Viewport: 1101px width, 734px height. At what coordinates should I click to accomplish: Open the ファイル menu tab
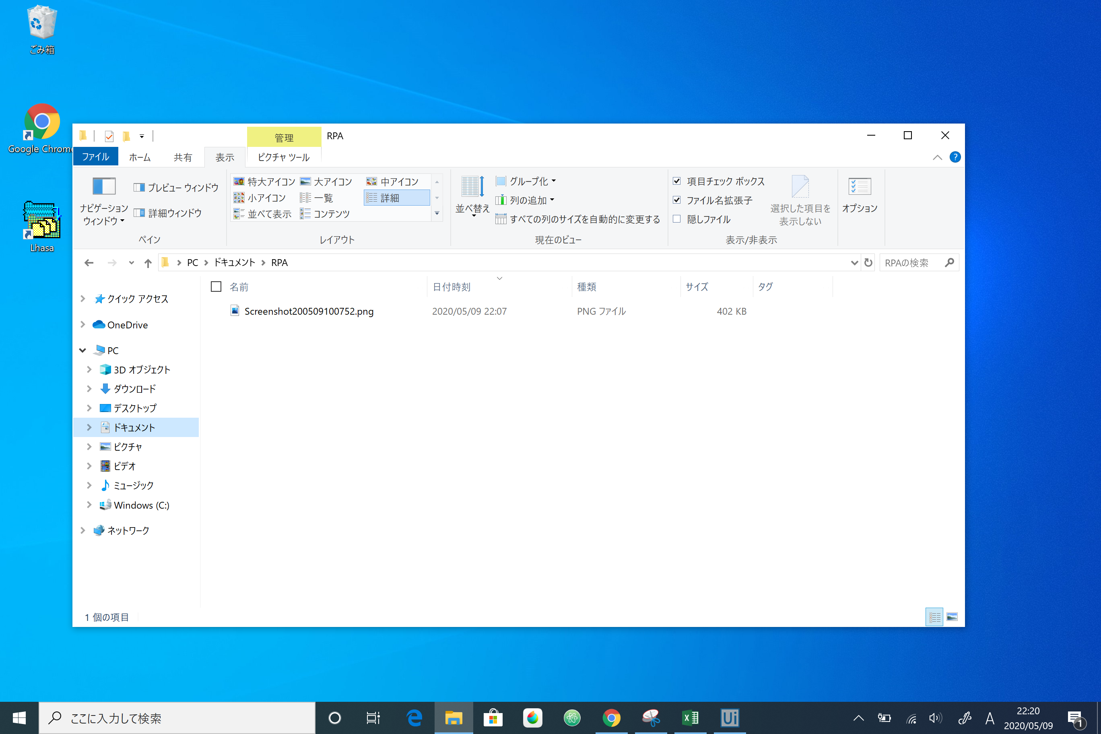click(x=95, y=157)
